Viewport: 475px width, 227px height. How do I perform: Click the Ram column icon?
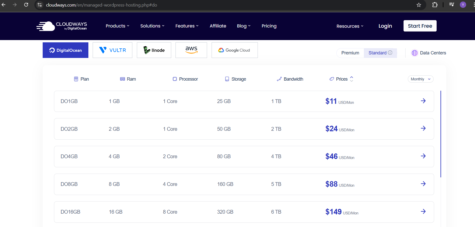click(122, 79)
